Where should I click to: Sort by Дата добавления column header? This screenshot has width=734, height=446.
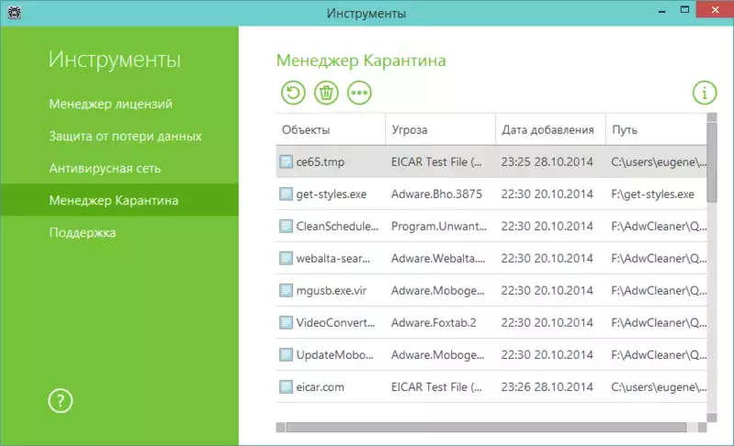550,129
